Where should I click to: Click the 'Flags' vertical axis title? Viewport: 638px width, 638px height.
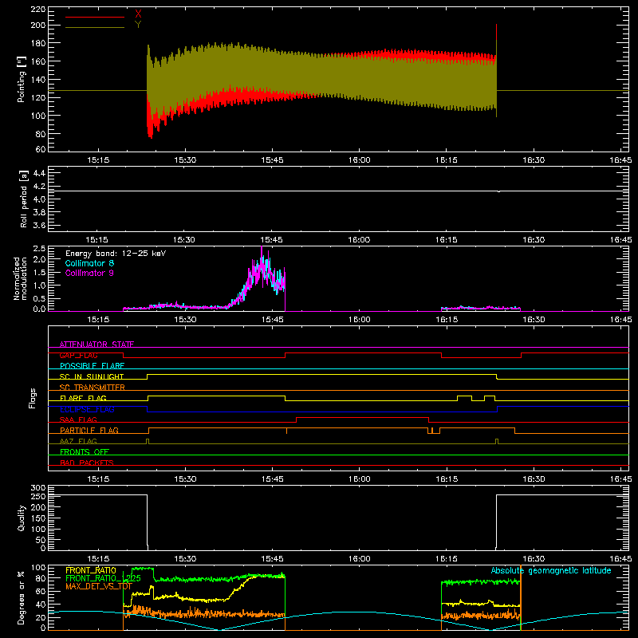point(32,398)
